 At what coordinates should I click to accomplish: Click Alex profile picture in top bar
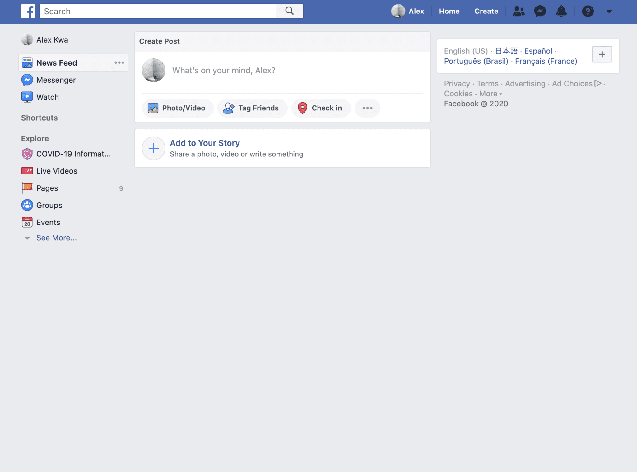398,11
